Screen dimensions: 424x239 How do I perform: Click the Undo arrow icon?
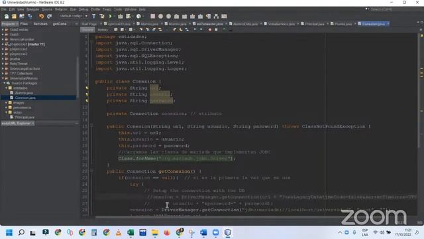tap(41, 17)
